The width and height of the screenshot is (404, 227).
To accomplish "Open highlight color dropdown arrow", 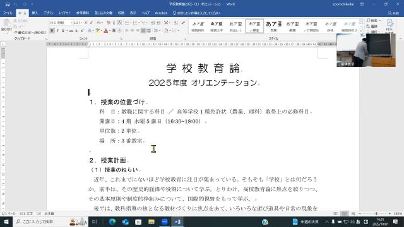I will pos(101,31).
